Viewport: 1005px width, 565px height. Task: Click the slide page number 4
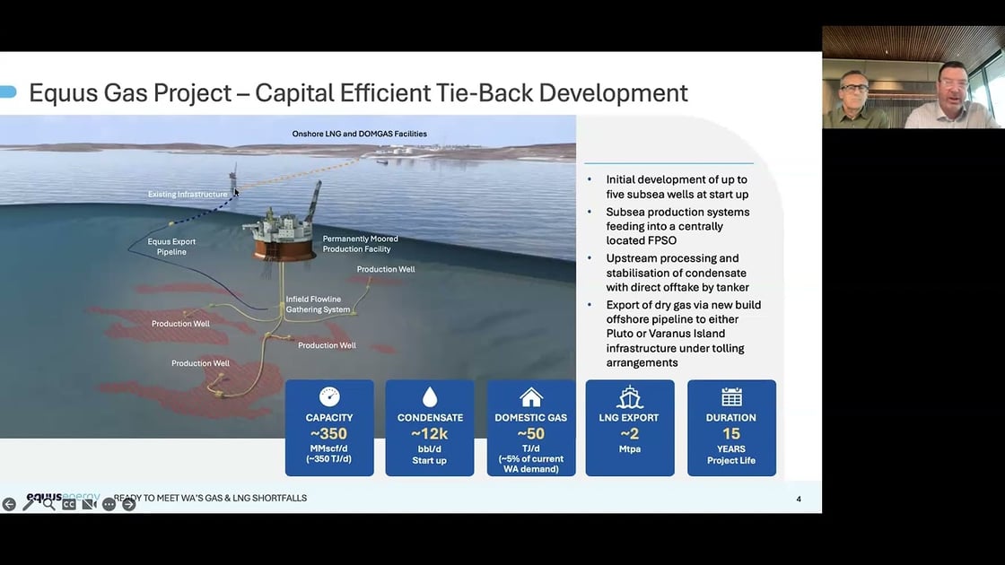tap(799, 499)
